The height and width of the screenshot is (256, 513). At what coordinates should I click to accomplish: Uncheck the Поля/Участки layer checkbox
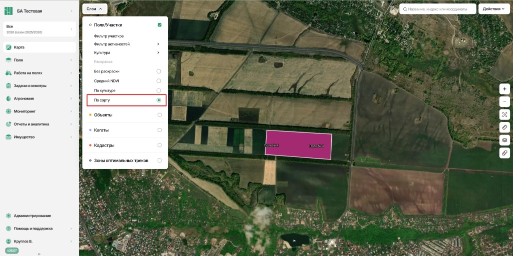coord(159,25)
